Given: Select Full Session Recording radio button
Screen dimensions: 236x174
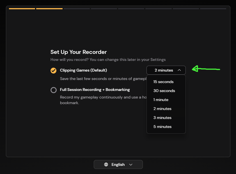Looking at the screenshot, I should point(53,90).
